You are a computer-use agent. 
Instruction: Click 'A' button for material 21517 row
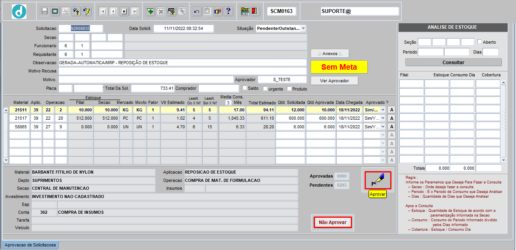(x=392, y=118)
